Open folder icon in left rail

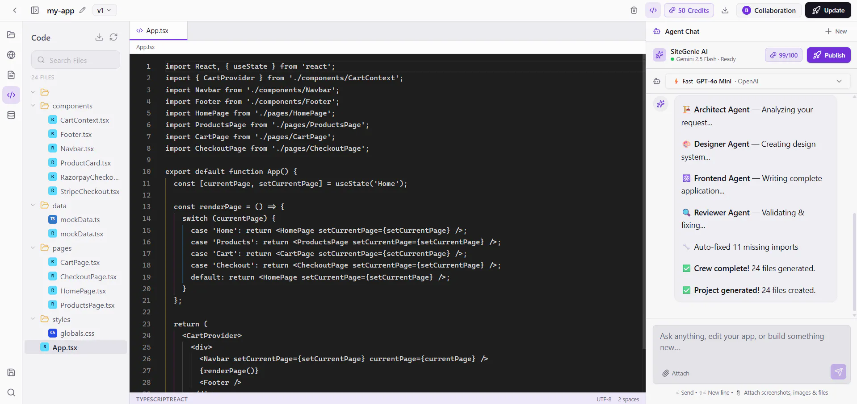11,35
